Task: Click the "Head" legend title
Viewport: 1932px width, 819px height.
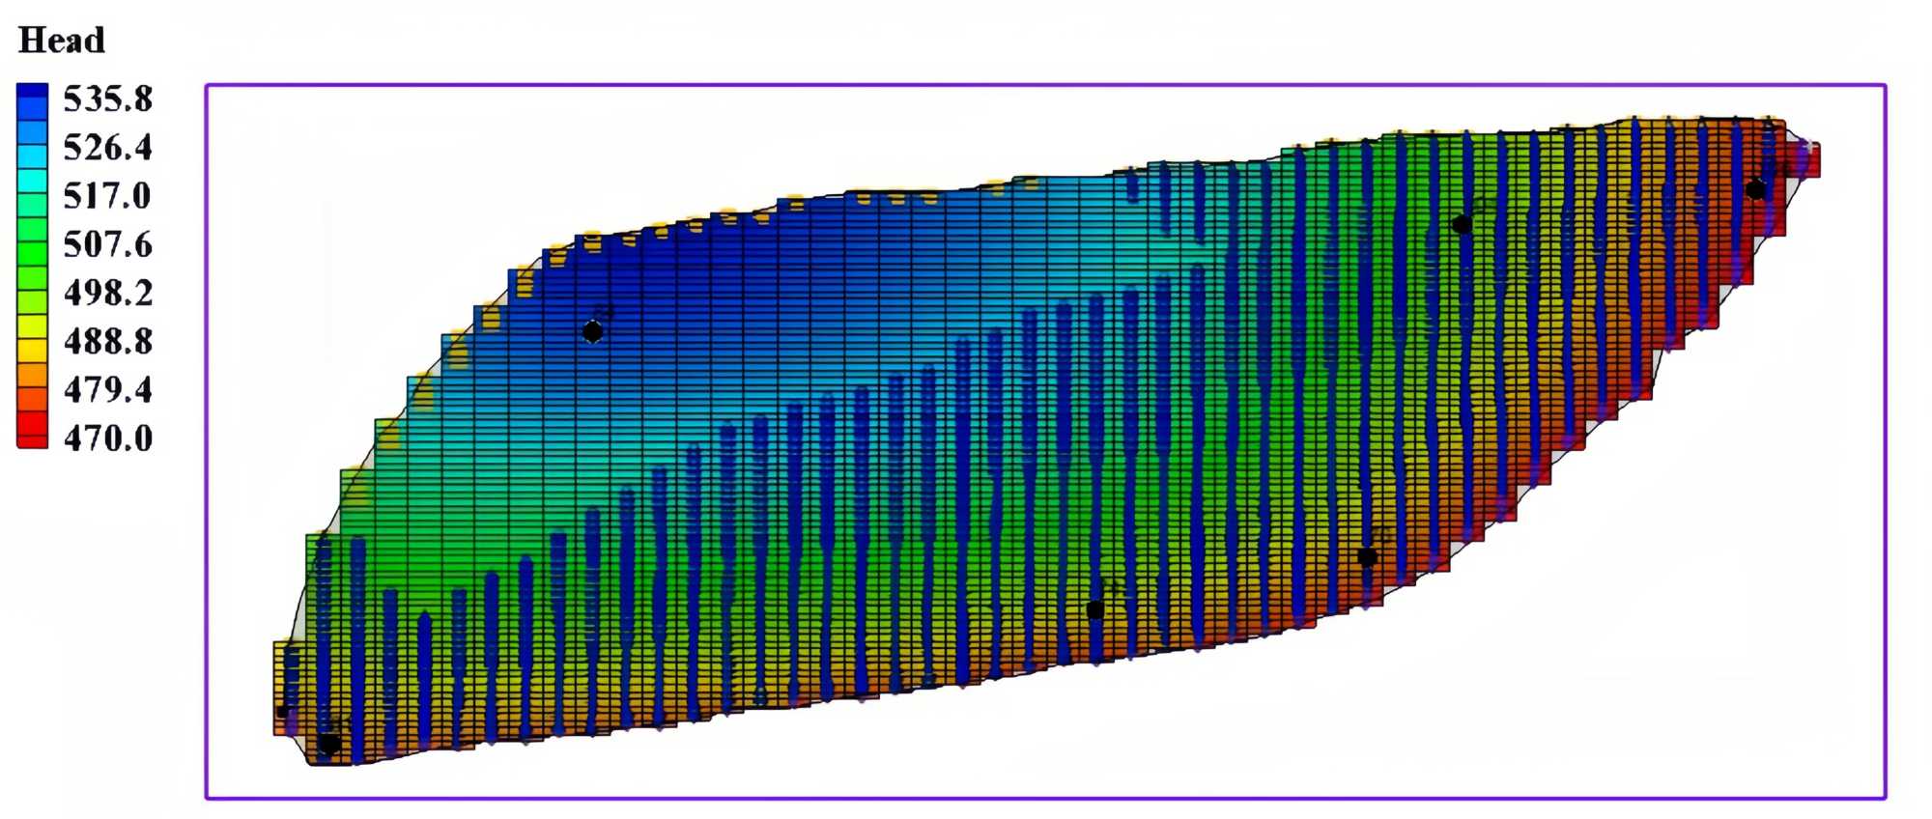Action: pos(61,41)
